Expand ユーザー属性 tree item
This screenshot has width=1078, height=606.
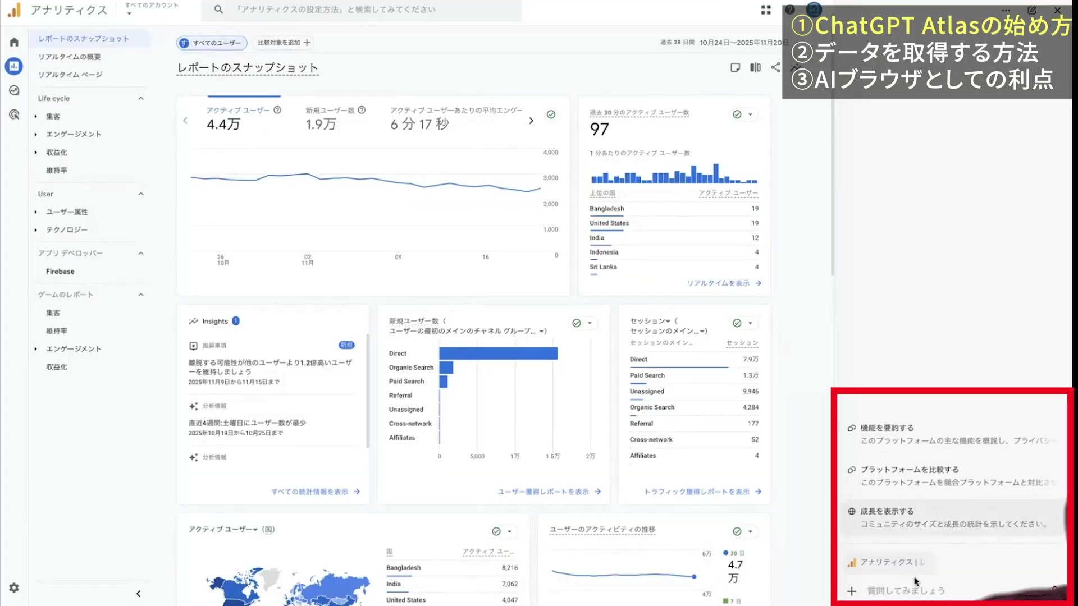coord(35,212)
